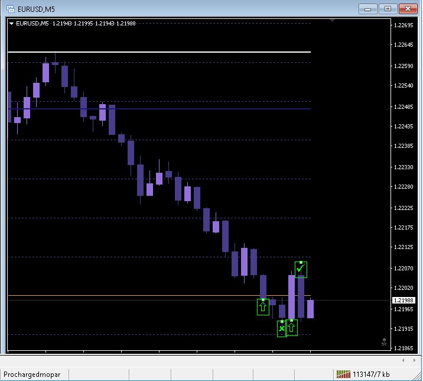Click the 113147/7 kb traffic indicator
423x381 pixels.
[x=371, y=374]
